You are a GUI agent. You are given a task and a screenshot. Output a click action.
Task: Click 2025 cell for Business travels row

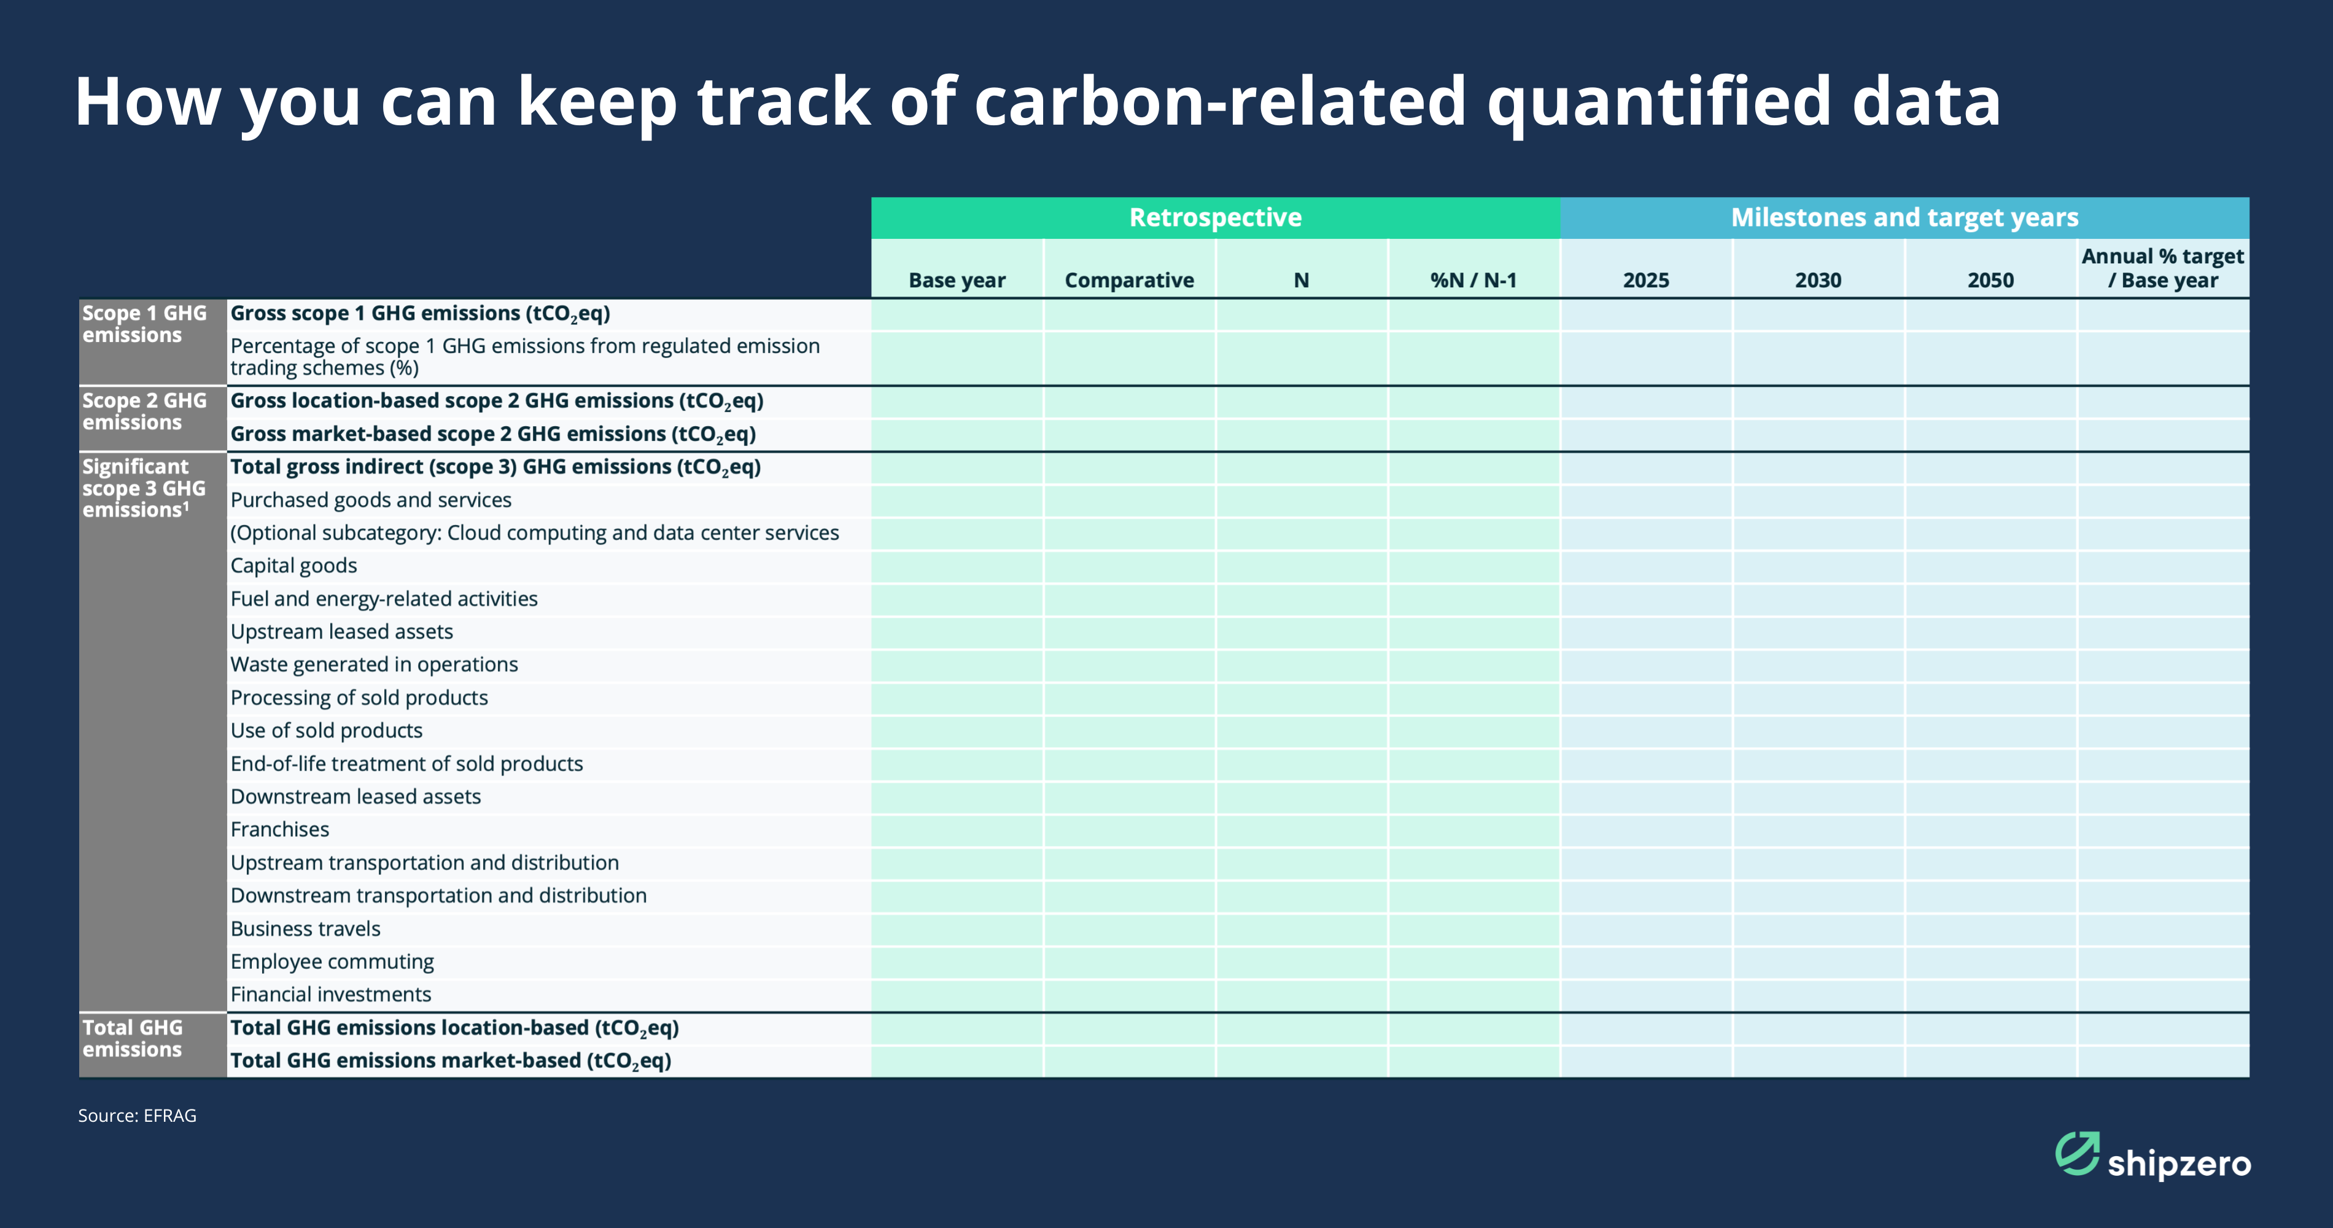coord(1645,929)
